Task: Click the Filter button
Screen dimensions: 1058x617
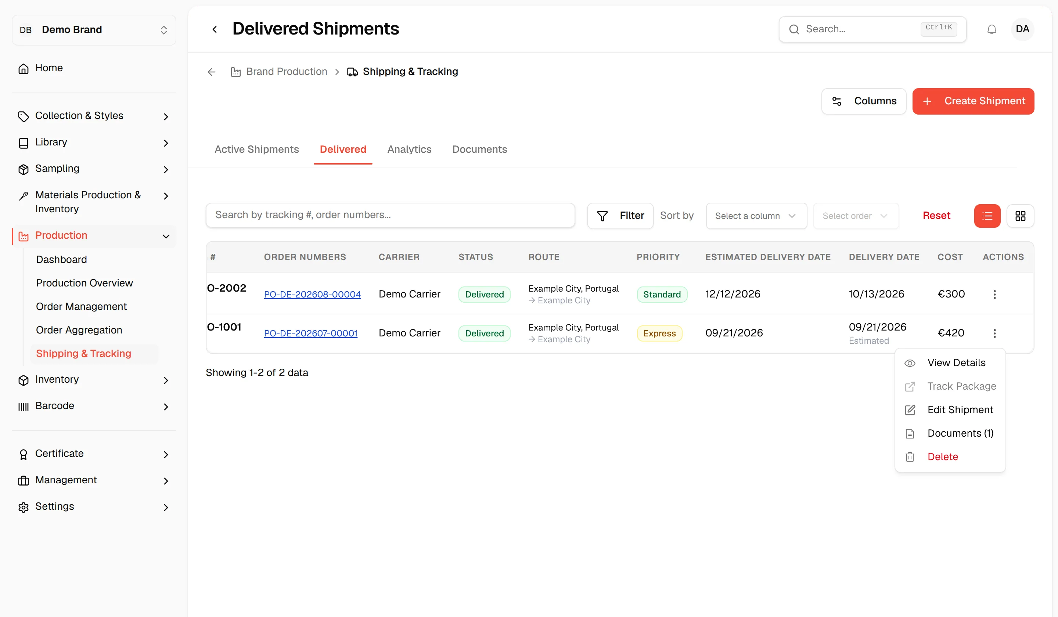Action: [620, 216]
